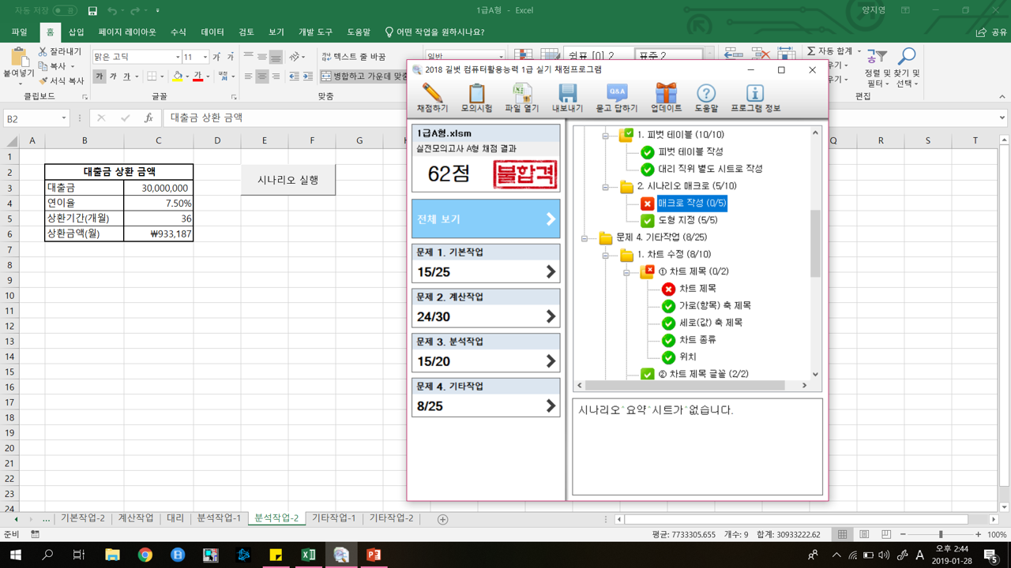Open the 모의시험 clipboard icon
This screenshot has width=1011, height=568.
(x=476, y=98)
